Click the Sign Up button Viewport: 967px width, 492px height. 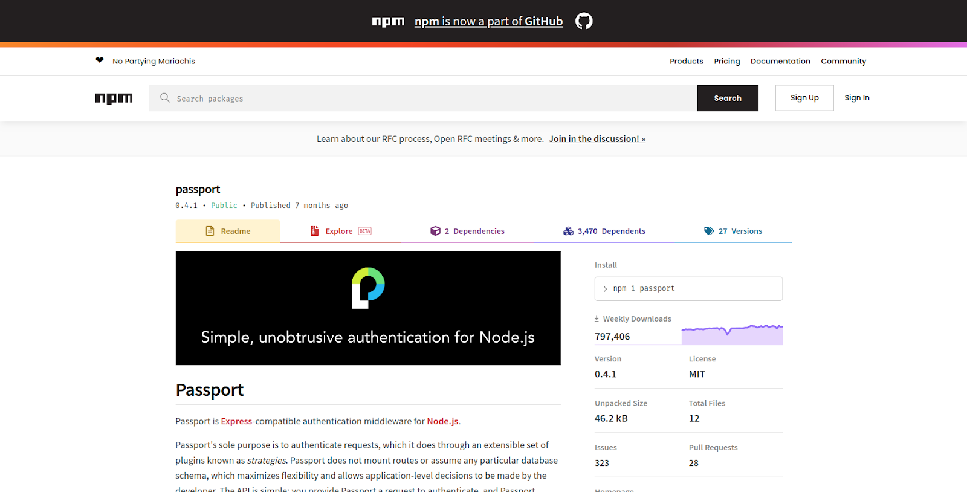coord(804,98)
